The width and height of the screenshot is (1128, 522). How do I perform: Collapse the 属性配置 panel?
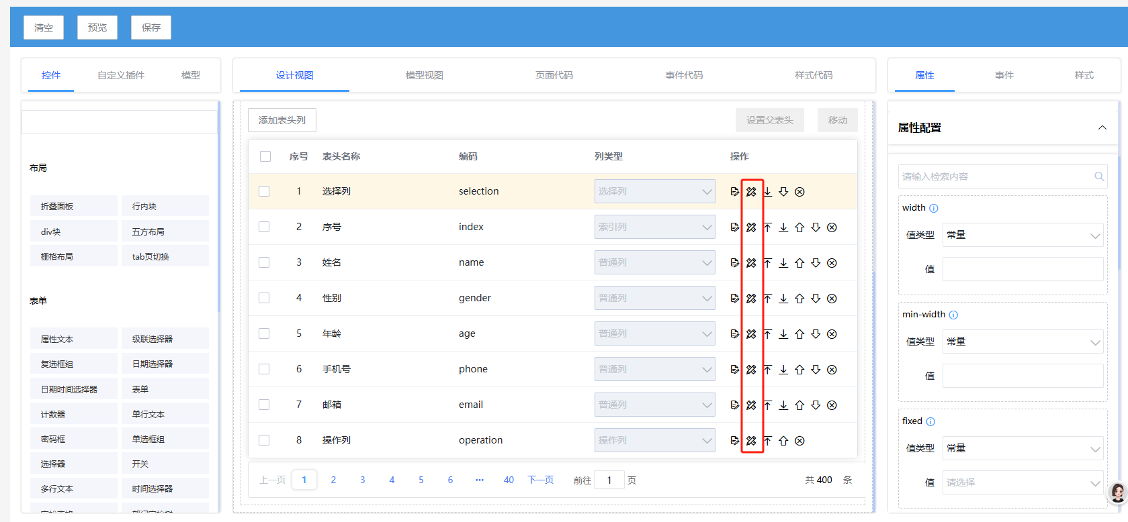(x=1102, y=127)
